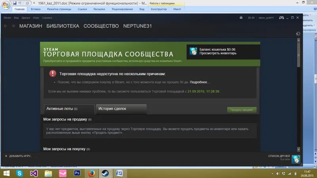Screen dimensions: 317x178
Task: Select the Разметка страницы ribbon tab in Word
Action: click(59, 9)
